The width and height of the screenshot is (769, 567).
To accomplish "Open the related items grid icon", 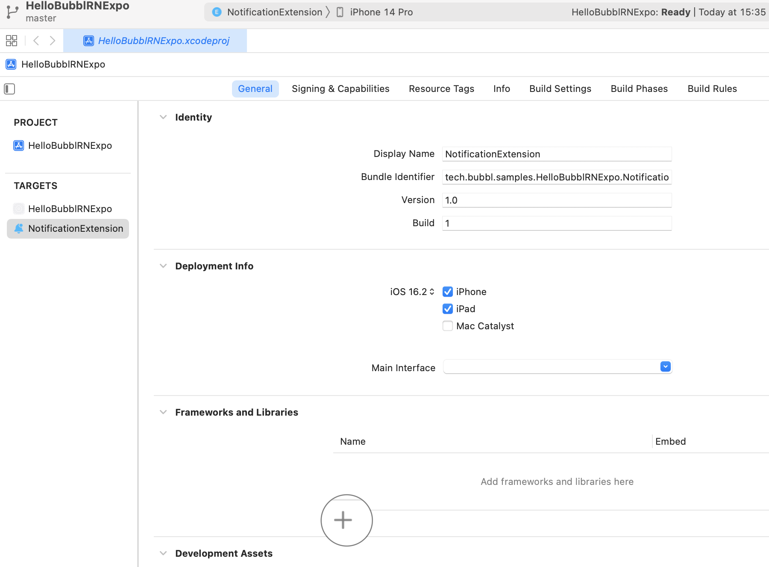I will (12, 41).
